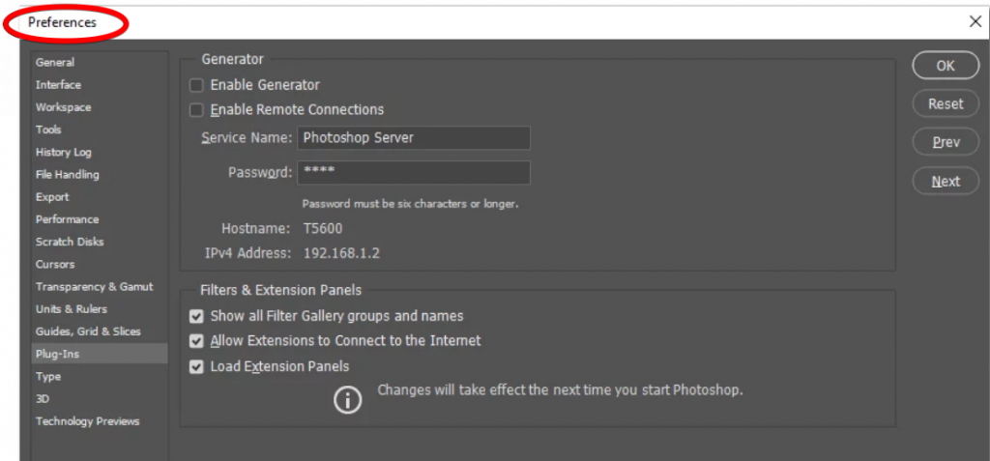Uncheck Load Extension Panels
This screenshot has height=461, width=990.
pos(196,367)
